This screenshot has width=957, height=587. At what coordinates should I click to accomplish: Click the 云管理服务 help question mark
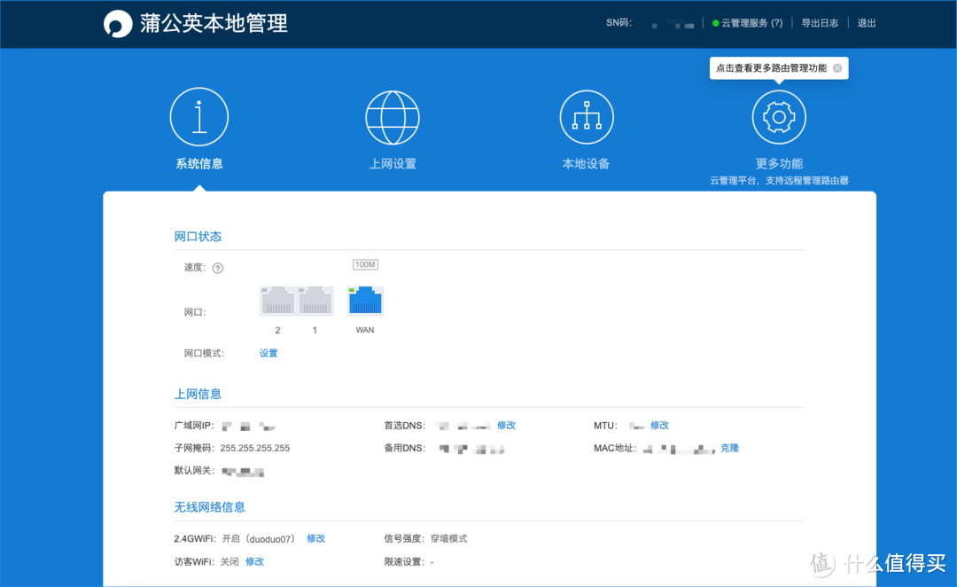coord(776,23)
